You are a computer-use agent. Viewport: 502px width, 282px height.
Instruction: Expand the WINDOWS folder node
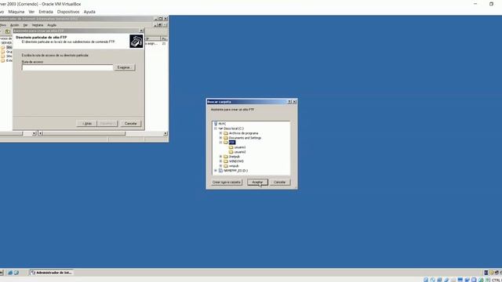tap(220, 161)
